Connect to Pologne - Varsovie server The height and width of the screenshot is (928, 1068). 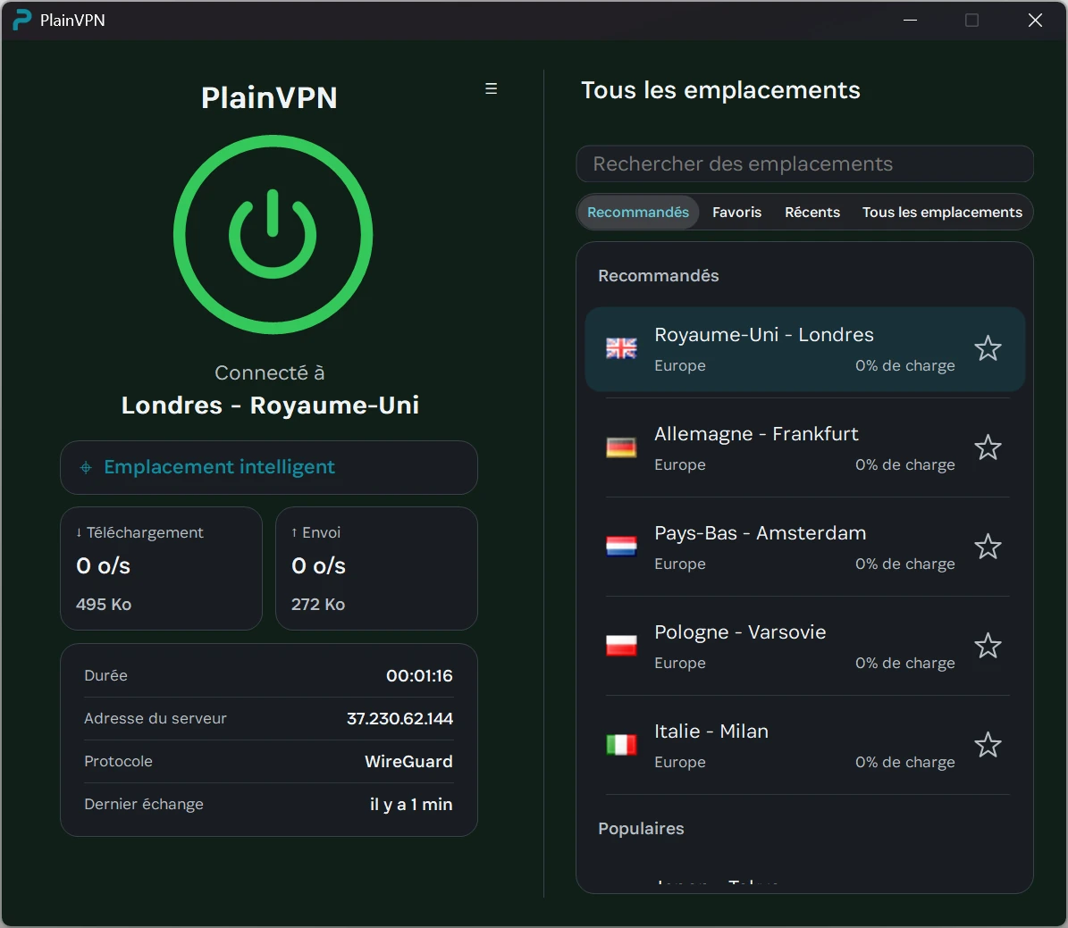pos(807,646)
